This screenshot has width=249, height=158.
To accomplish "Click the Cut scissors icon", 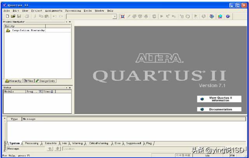I will click(35, 16).
